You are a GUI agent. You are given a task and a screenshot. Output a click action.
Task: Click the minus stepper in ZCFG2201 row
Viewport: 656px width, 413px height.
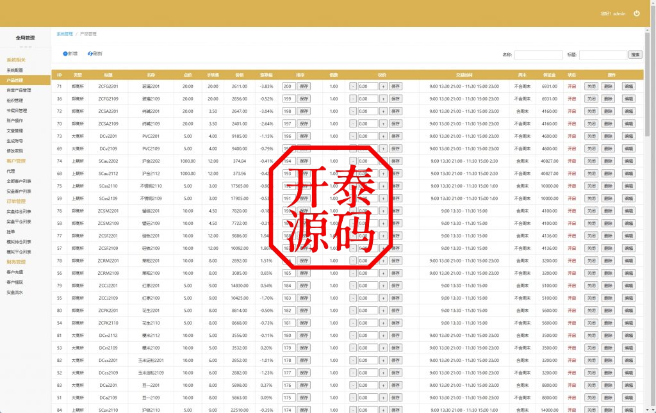click(x=353, y=86)
